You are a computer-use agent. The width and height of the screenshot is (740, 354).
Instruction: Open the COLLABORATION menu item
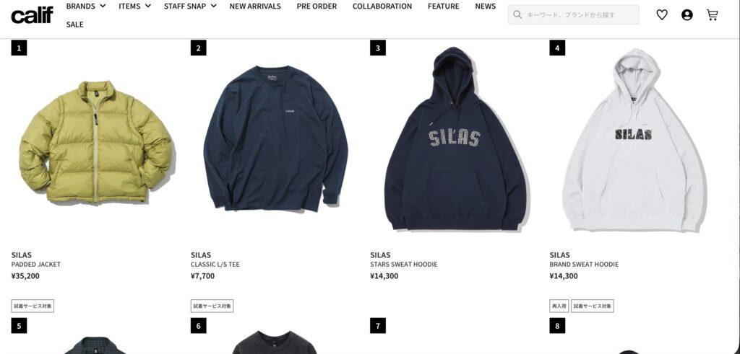pos(382,6)
